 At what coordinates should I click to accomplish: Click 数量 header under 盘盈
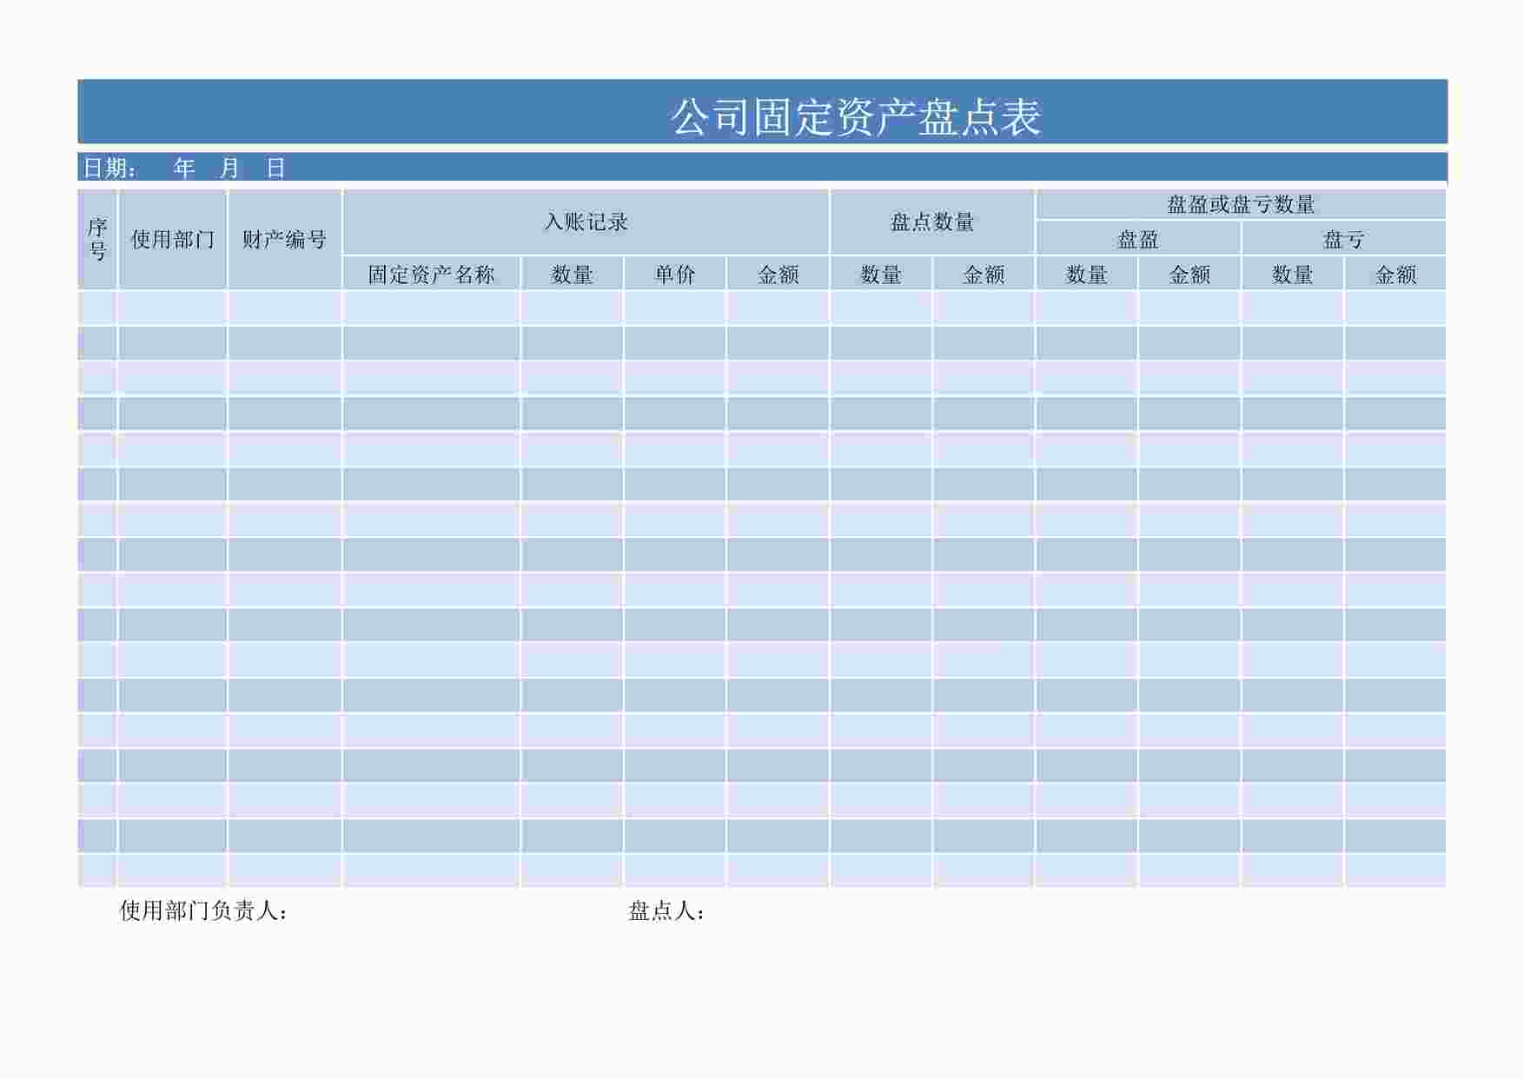[x=1087, y=274]
